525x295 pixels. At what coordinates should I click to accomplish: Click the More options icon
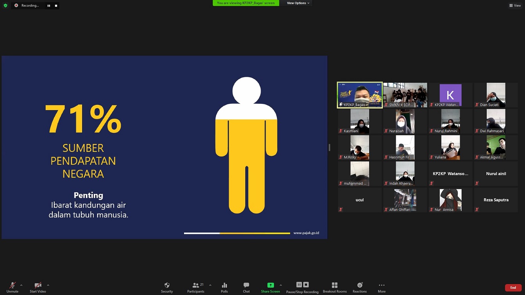point(382,285)
